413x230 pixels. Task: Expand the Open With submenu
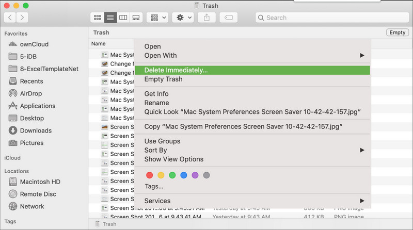pyautogui.click(x=253, y=56)
